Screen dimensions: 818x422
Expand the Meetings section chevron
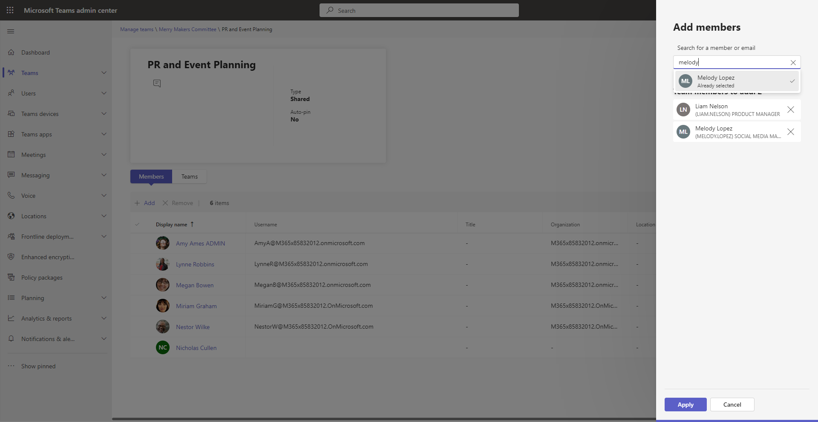(x=104, y=154)
